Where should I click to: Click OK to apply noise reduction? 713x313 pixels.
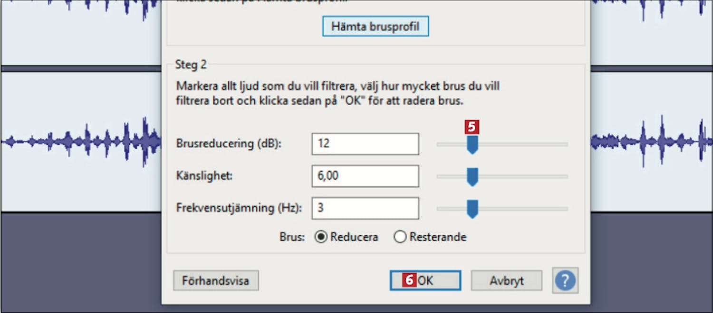click(425, 280)
